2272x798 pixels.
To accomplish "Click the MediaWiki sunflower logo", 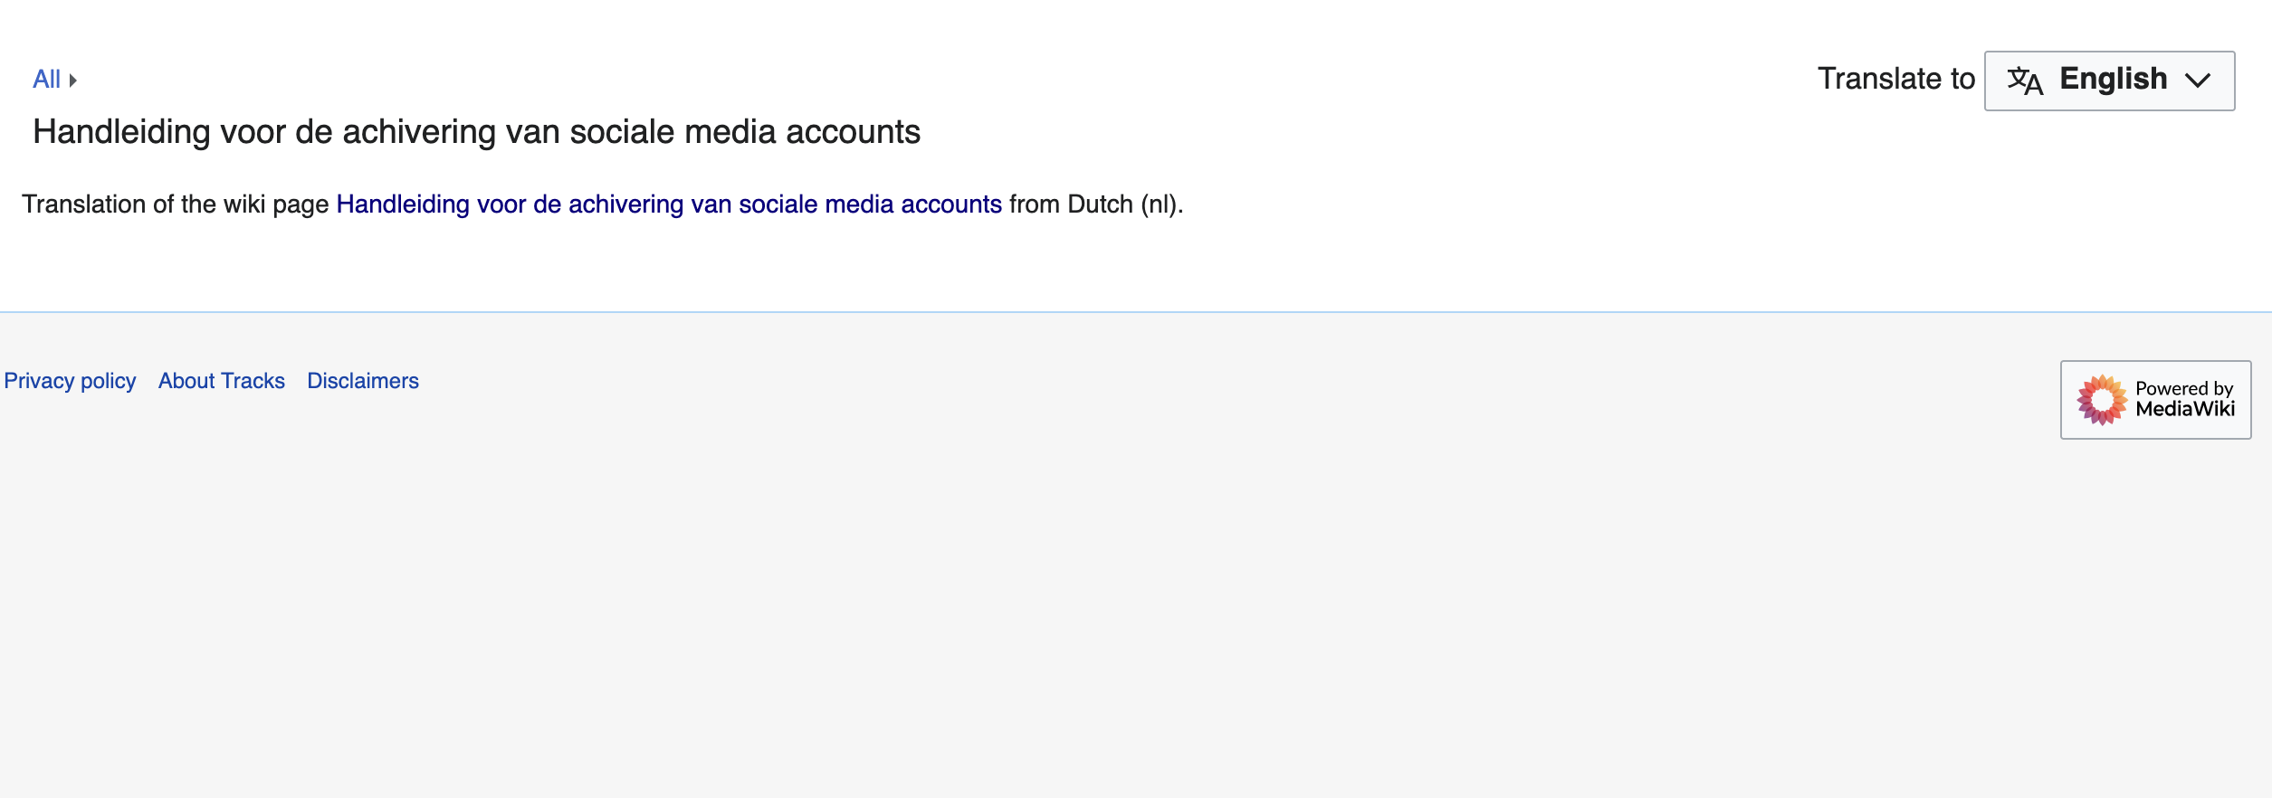I will click(2102, 400).
